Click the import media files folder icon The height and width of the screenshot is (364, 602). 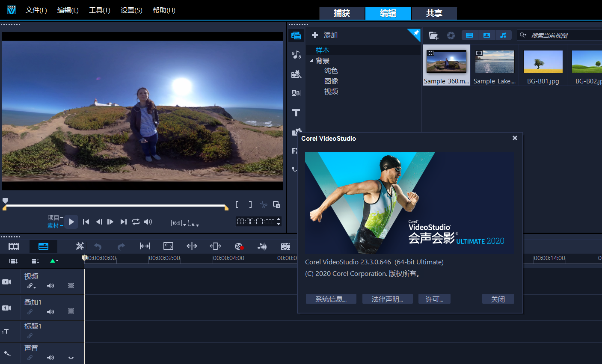click(x=433, y=36)
